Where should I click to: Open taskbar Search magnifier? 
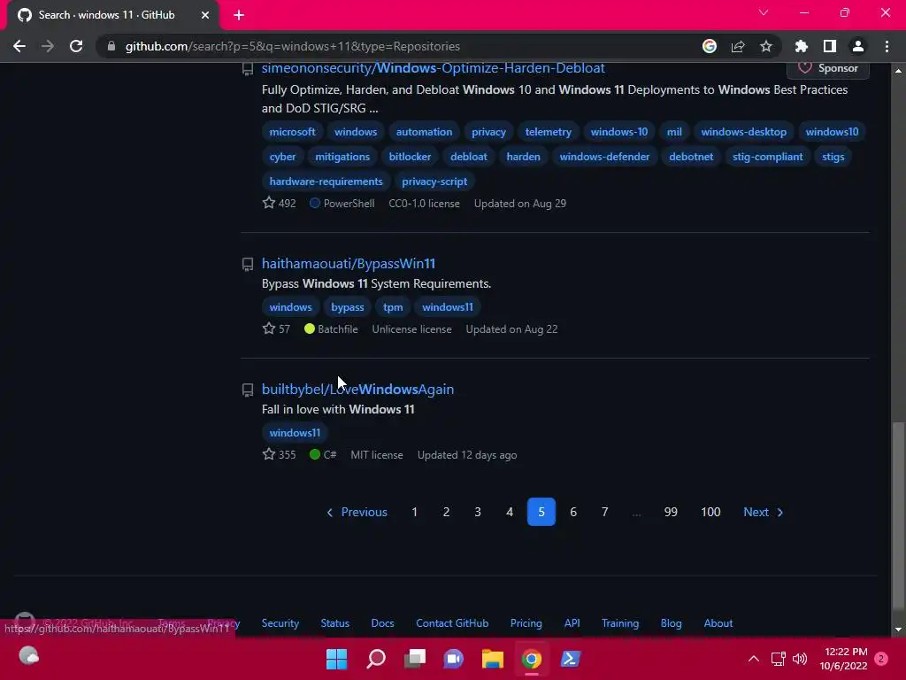(x=376, y=659)
